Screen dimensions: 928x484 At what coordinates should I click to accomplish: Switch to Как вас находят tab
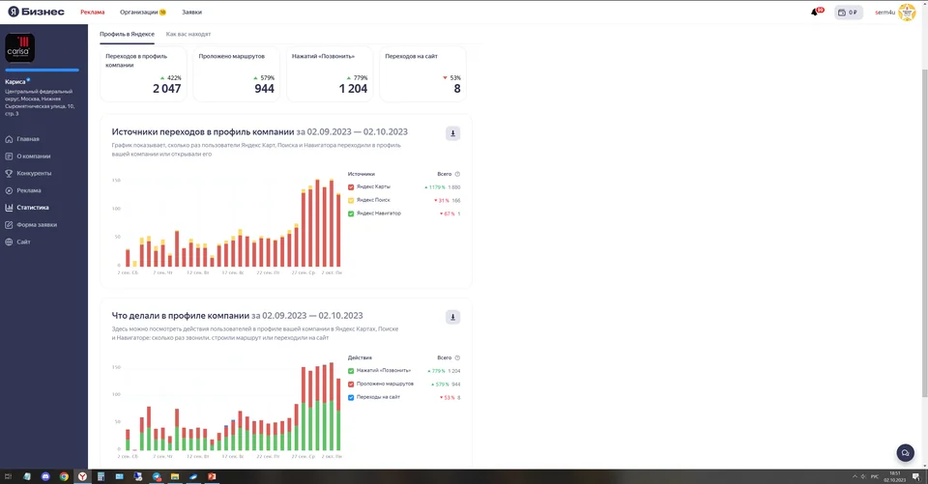click(x=188, y=35)
